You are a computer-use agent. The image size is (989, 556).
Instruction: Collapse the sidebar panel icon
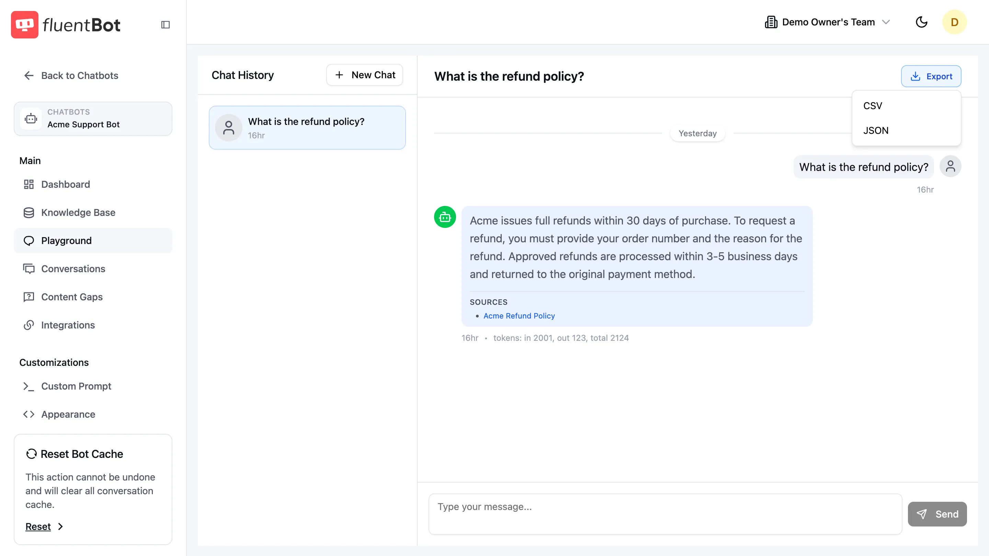[x=166, y=25]
